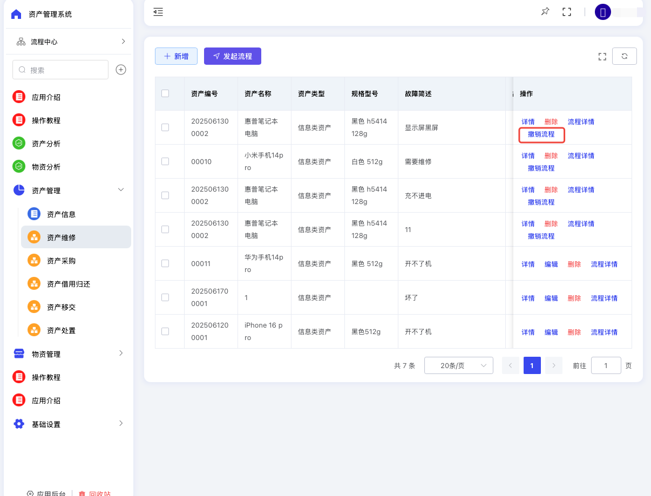
Task: Open the user avatar in the header
Action: coord(603,12)
